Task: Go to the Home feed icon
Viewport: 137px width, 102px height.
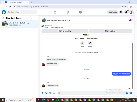Action: [x=55, y=12]
